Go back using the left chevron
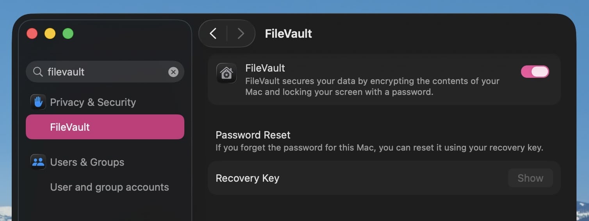This screenshot has height=221, width=589. point(213,34)
